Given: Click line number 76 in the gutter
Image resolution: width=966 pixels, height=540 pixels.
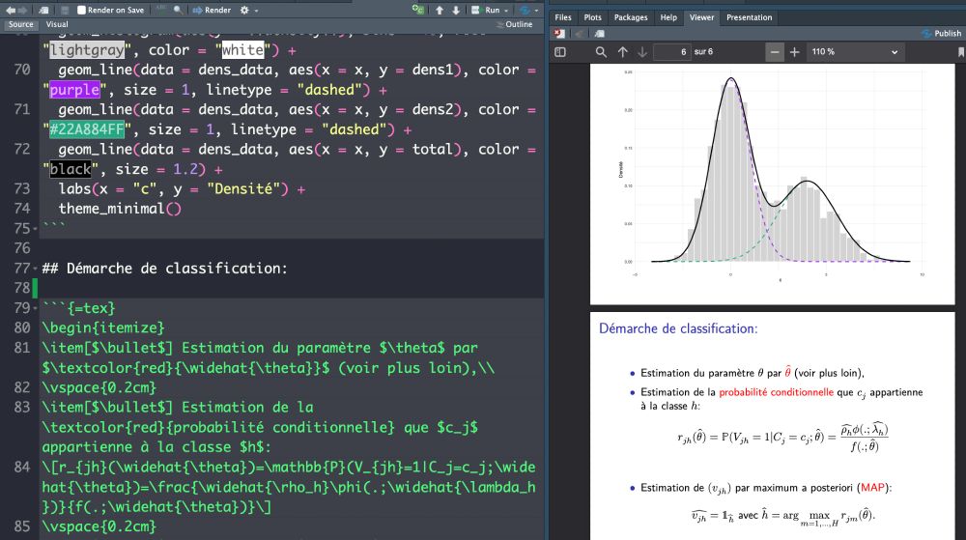Looking at the screenshot, I should point(21,248).
